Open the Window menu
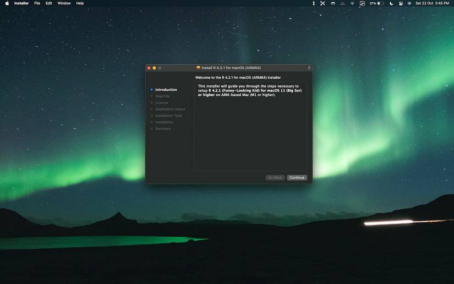 [x=64, y=3]
